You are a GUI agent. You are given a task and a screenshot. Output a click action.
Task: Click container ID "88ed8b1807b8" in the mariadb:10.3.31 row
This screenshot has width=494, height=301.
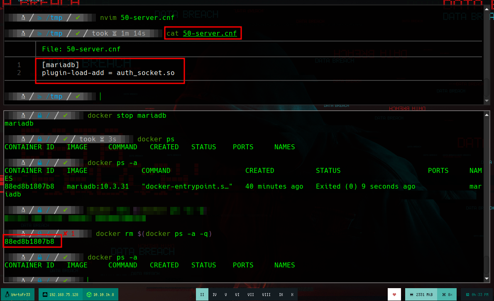[x=29, y=186]
